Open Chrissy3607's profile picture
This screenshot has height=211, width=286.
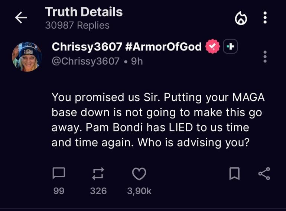point(27,57)
